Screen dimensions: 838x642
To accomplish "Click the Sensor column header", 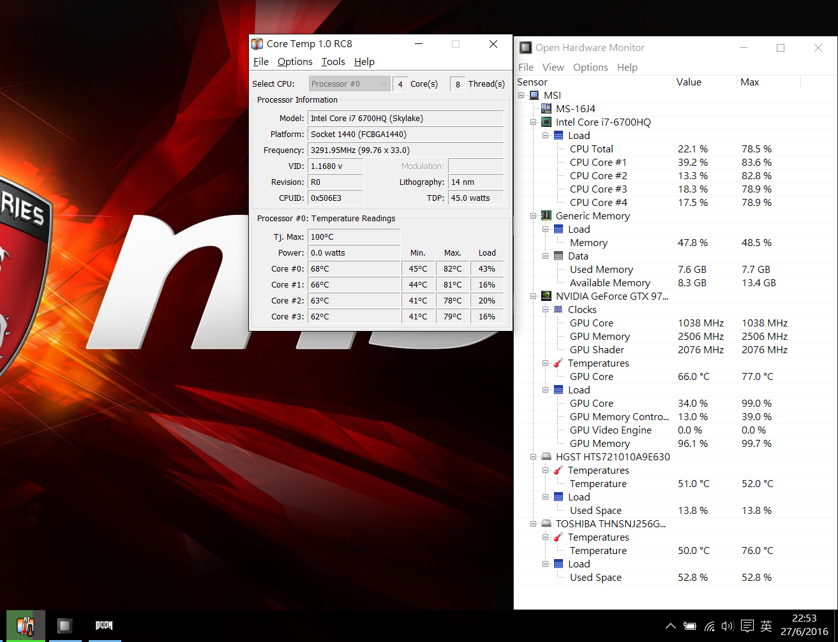I will (x=594, y=82).
